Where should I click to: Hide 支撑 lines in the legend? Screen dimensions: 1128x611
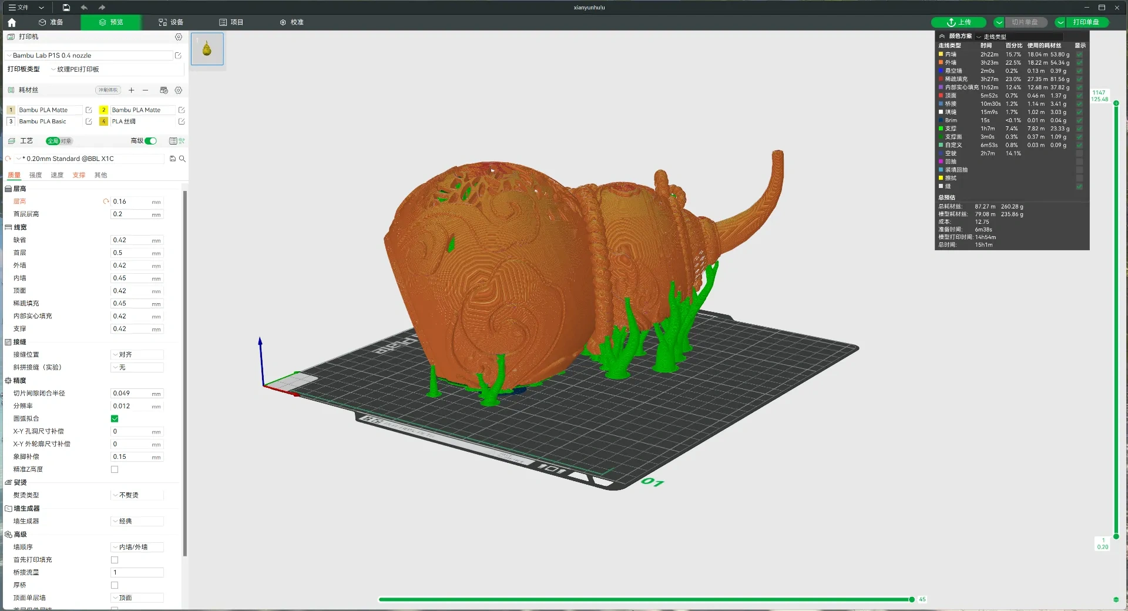tap(1079, 129)
